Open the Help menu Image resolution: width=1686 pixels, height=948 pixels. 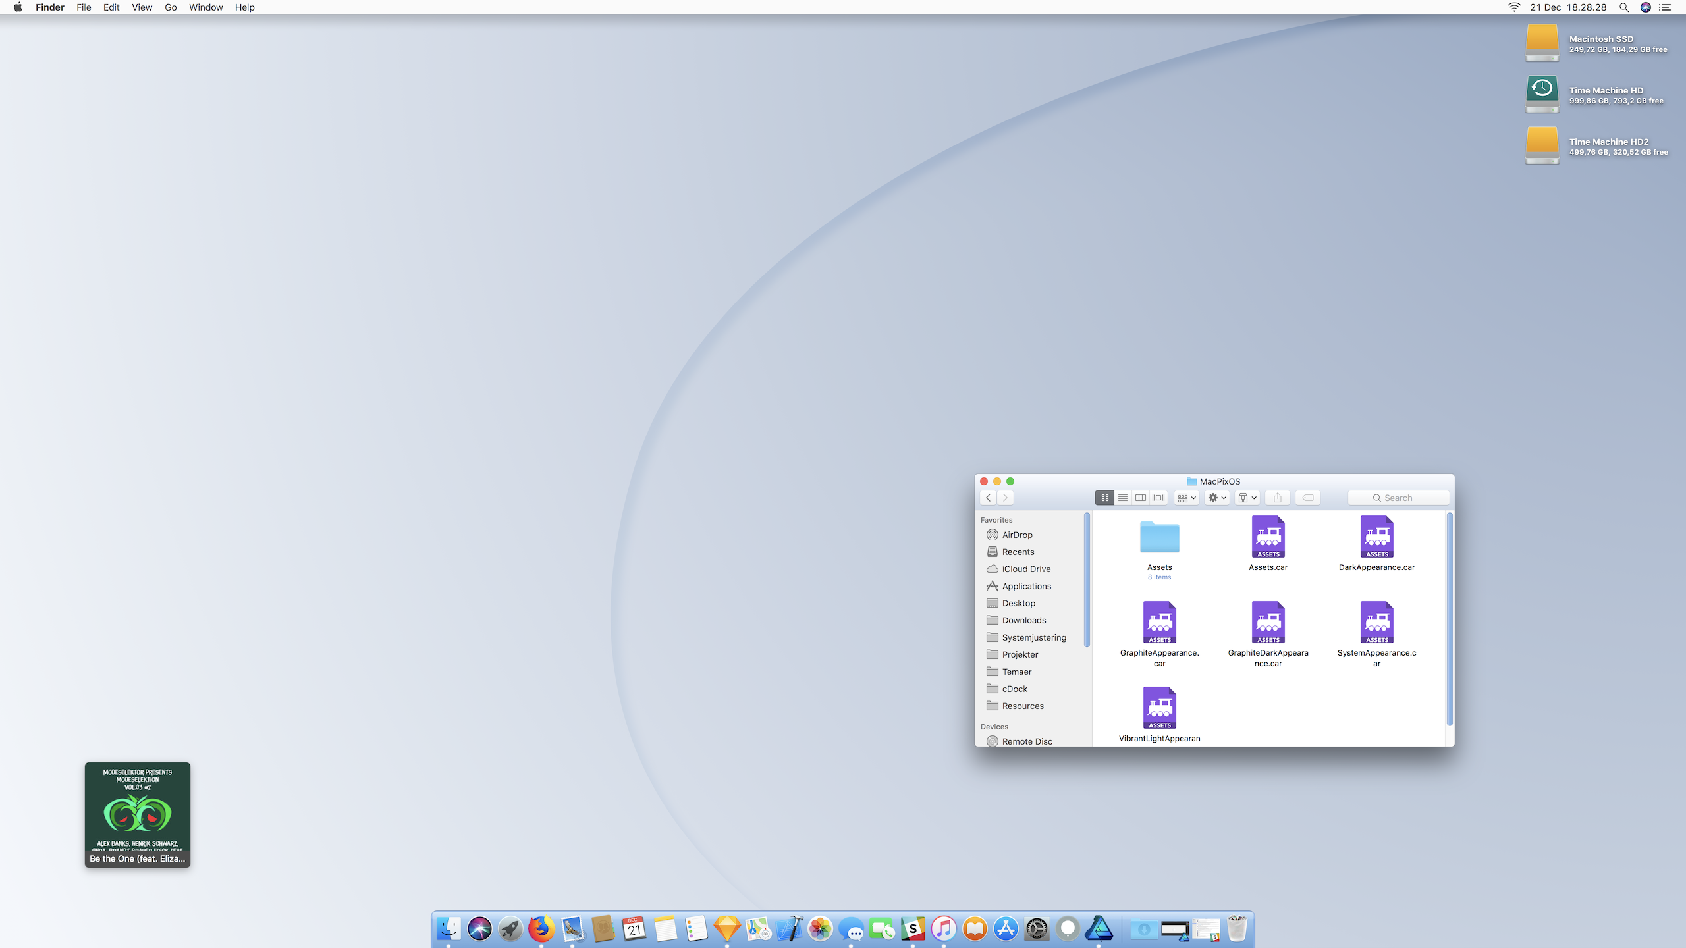coord(244,7)
